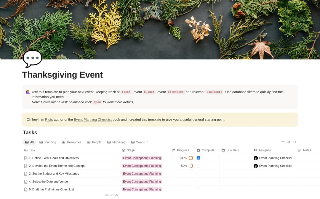Click the callout emoji icon
The image size is (320, 199).
[x=28, y=92]
